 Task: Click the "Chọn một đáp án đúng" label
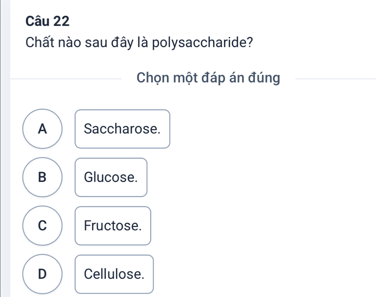point(208,78)
